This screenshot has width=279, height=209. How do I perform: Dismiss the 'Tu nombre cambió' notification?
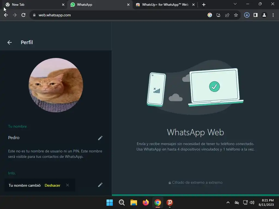pos(68,185)
